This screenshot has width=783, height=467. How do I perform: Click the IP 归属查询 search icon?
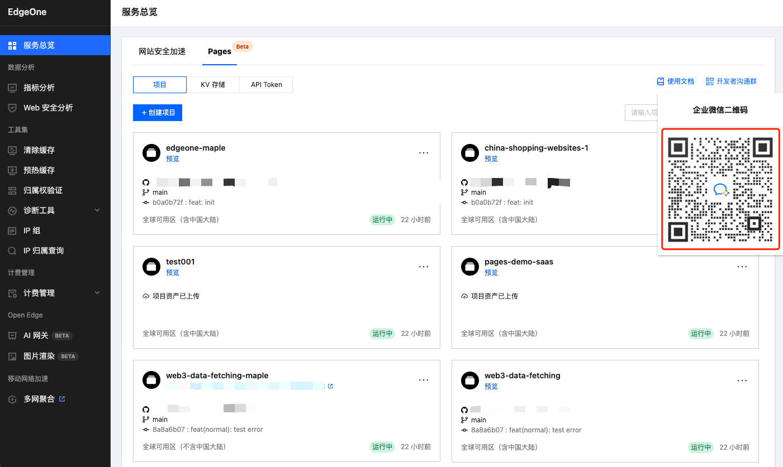(x=12, y=251)
